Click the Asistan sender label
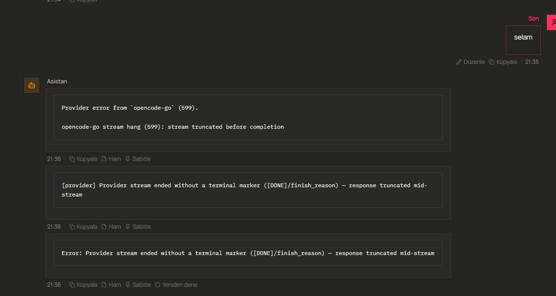Viewport: 556px width, 296px height. tap(57, 81)
